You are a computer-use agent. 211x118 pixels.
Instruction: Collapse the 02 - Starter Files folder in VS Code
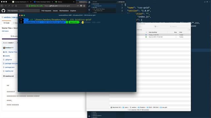(x=99, y=9)
